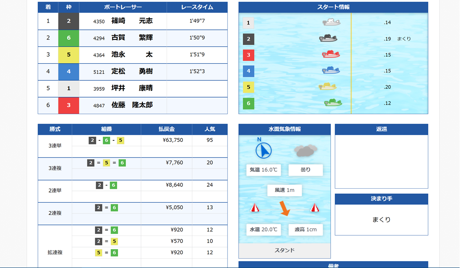Click the スタンド bar
This screenshot has width=476, height=268.
284,251
